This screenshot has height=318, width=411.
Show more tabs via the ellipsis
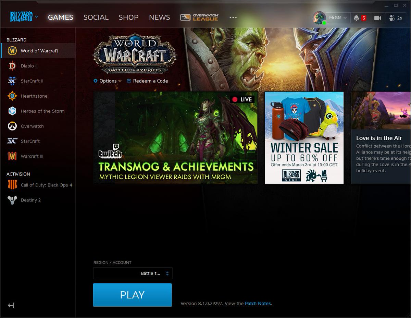233,17
